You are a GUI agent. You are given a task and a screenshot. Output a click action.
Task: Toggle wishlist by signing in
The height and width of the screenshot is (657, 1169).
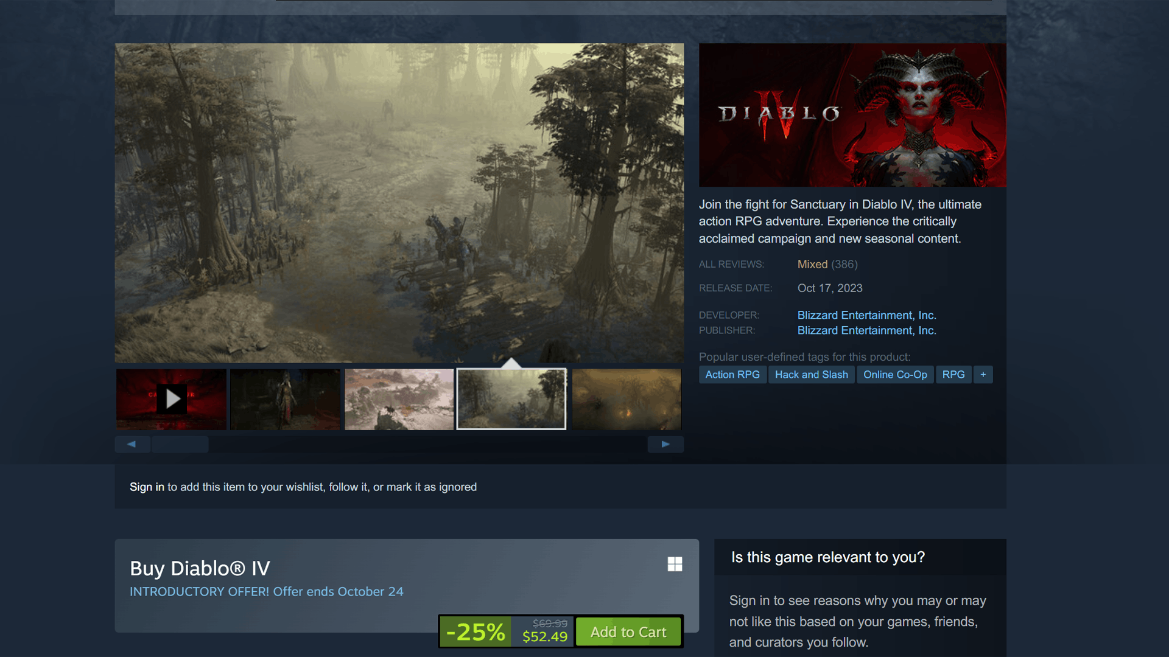(146, 486)
